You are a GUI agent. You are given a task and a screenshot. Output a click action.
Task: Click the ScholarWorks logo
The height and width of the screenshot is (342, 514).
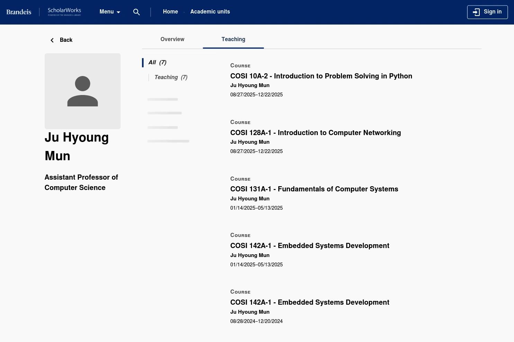coord(64,12)
